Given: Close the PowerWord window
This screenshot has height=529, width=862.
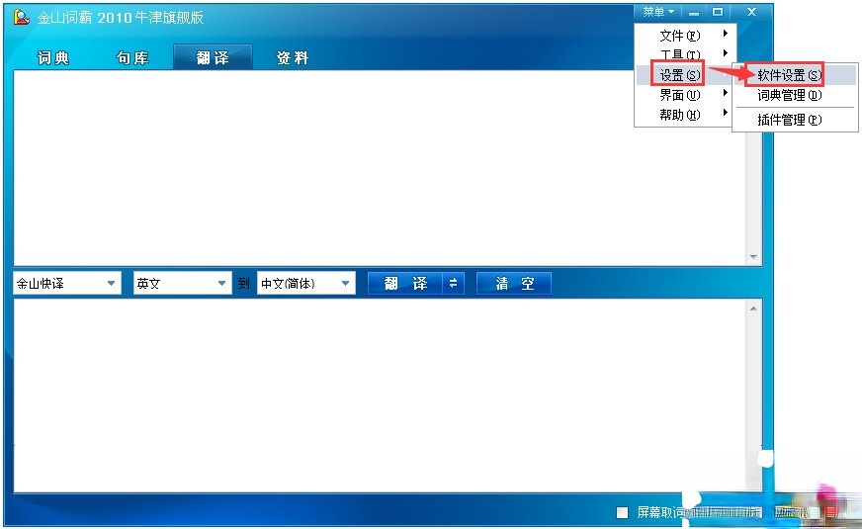Looking at the screenshot, I should click(751, 12).
